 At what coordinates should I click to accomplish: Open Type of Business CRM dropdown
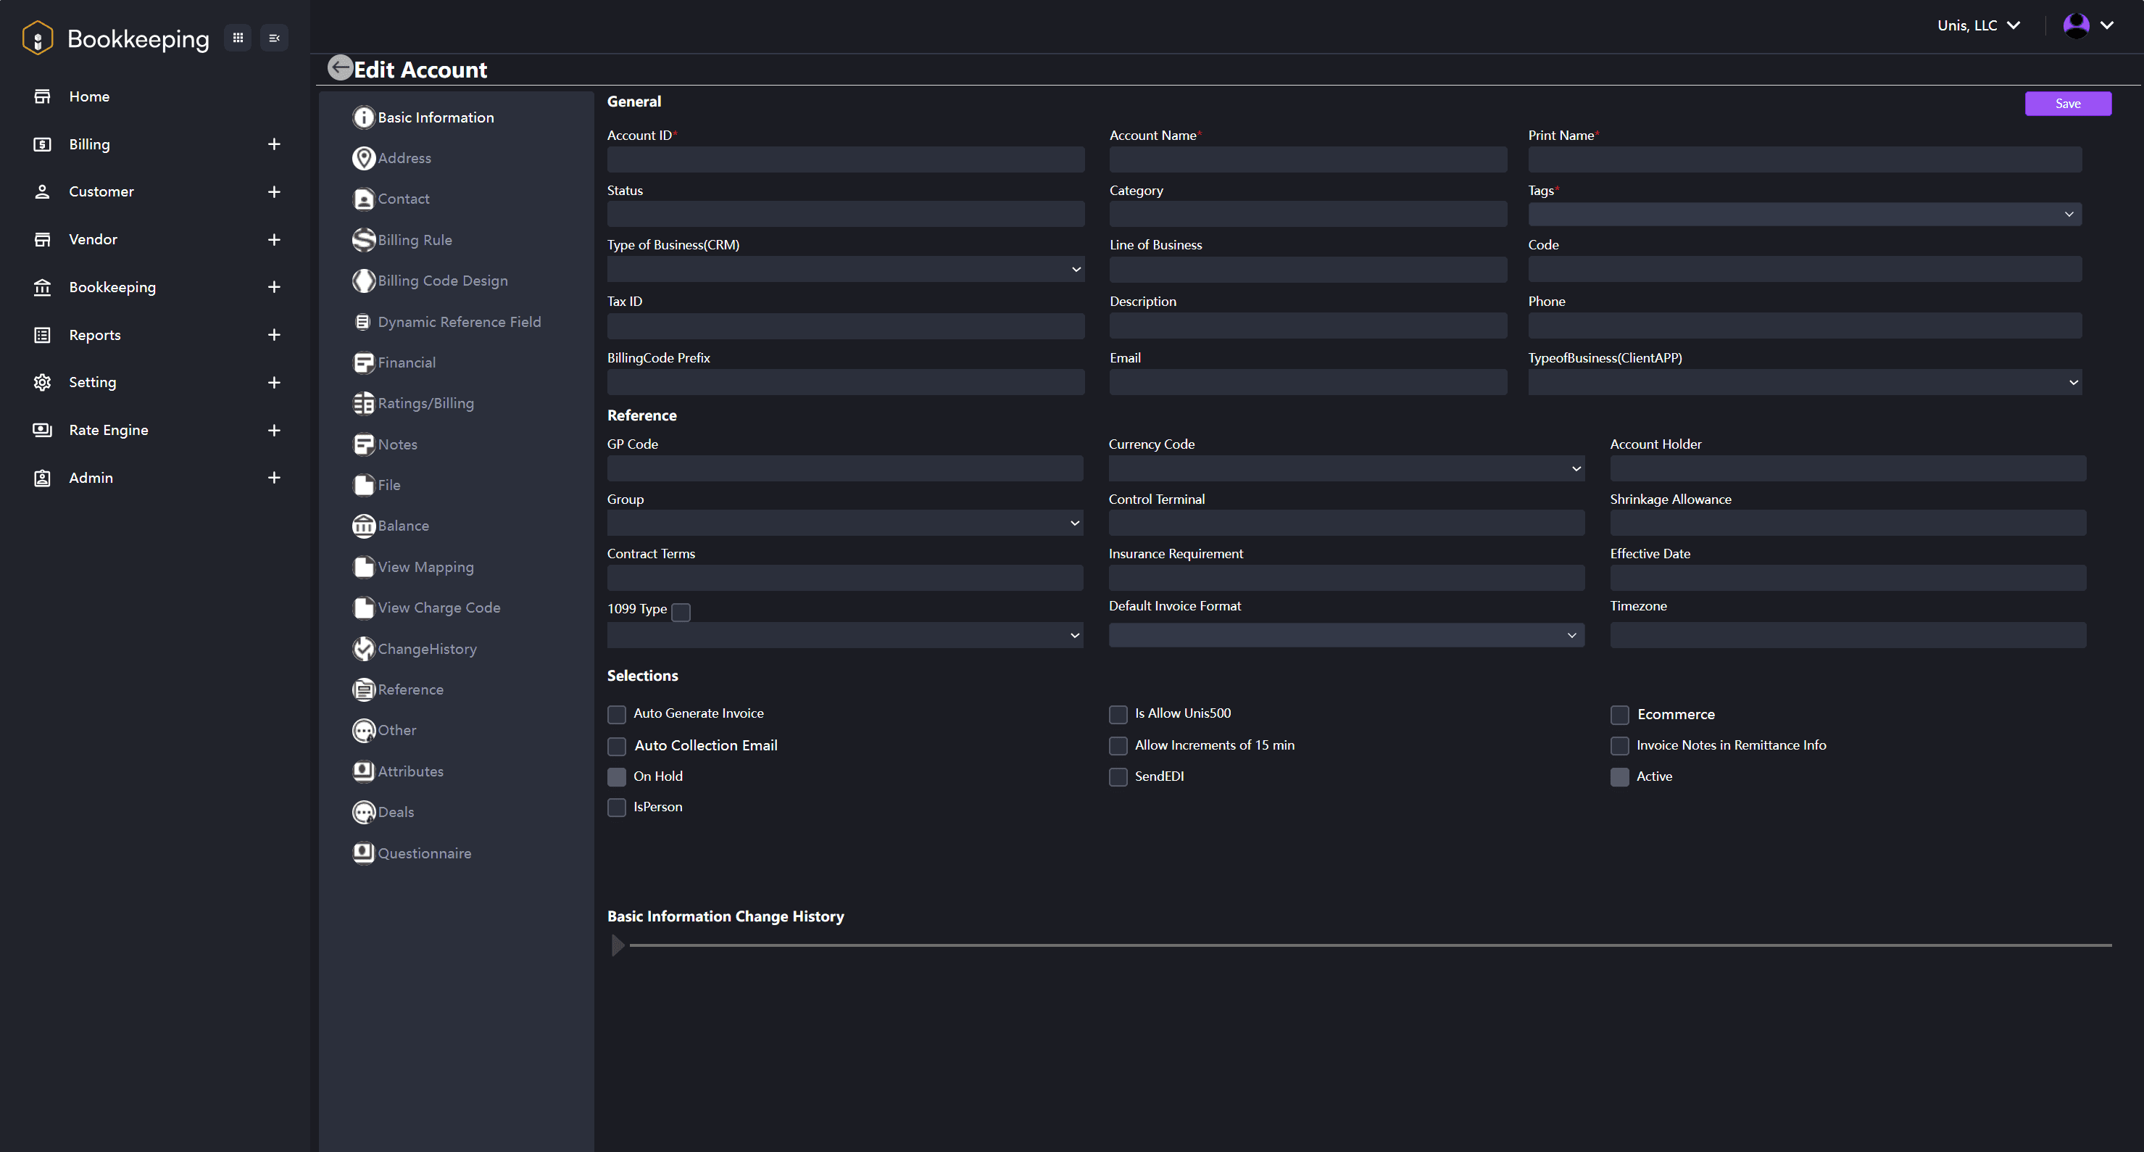pos(1075,268)
